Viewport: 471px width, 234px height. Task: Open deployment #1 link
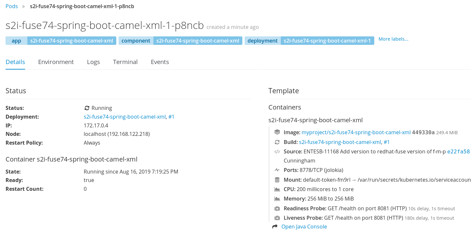(x=171, y=117)
